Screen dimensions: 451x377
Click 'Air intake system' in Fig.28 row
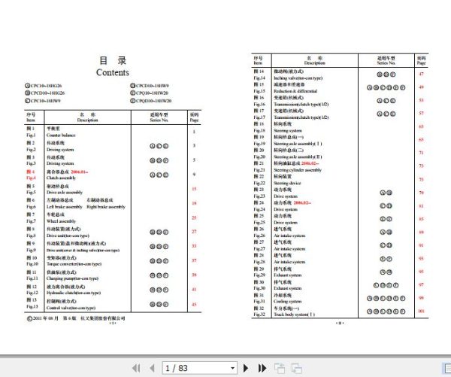point(289,262)
